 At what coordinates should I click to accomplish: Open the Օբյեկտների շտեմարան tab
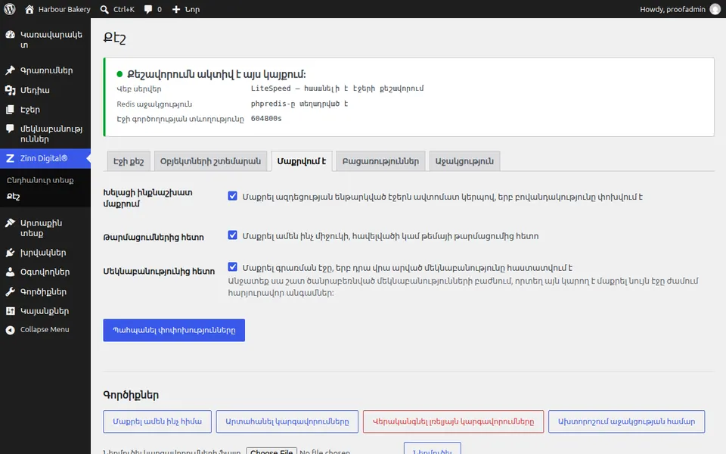pos(211,161)
